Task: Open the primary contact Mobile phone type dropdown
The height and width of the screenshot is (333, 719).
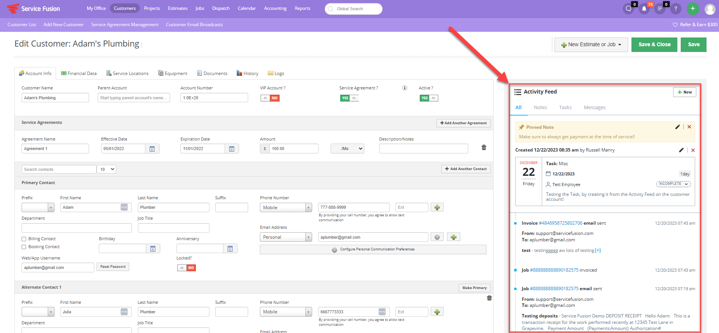Action: pos(286,208)
